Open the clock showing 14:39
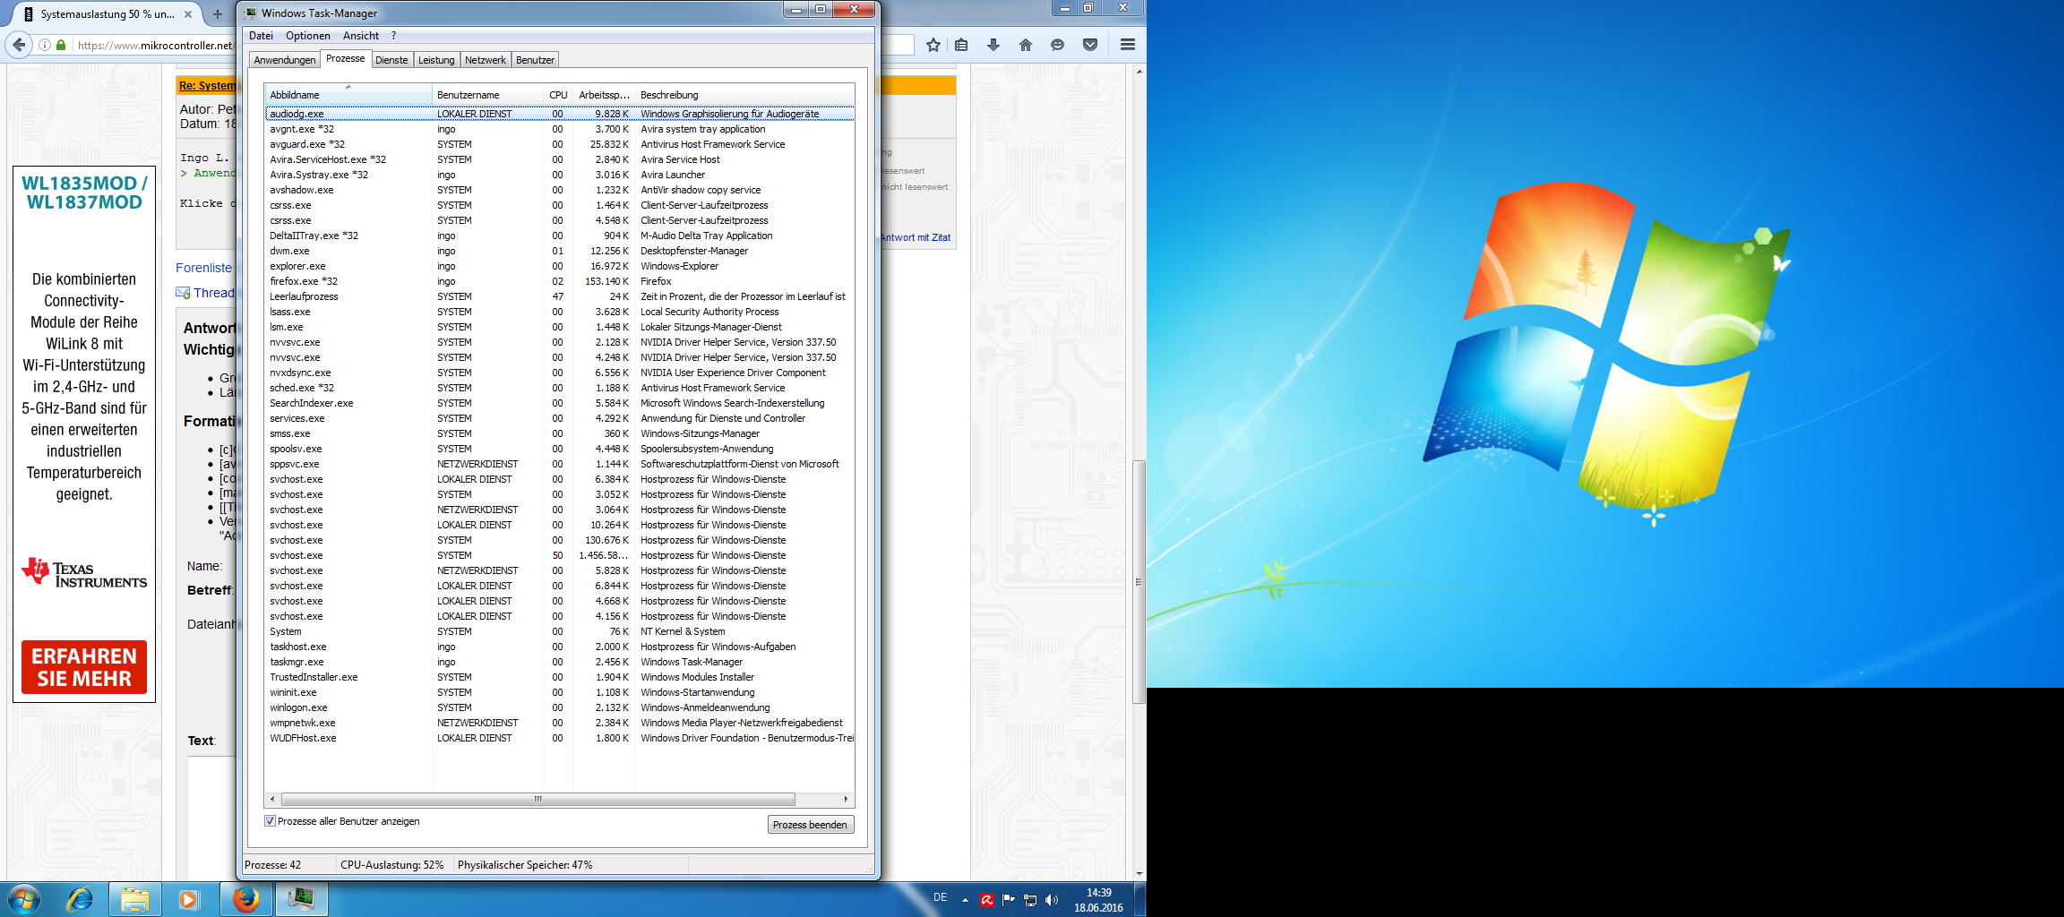Image resolution: width=2064 pixels, height=917 pixels. 1098,900
